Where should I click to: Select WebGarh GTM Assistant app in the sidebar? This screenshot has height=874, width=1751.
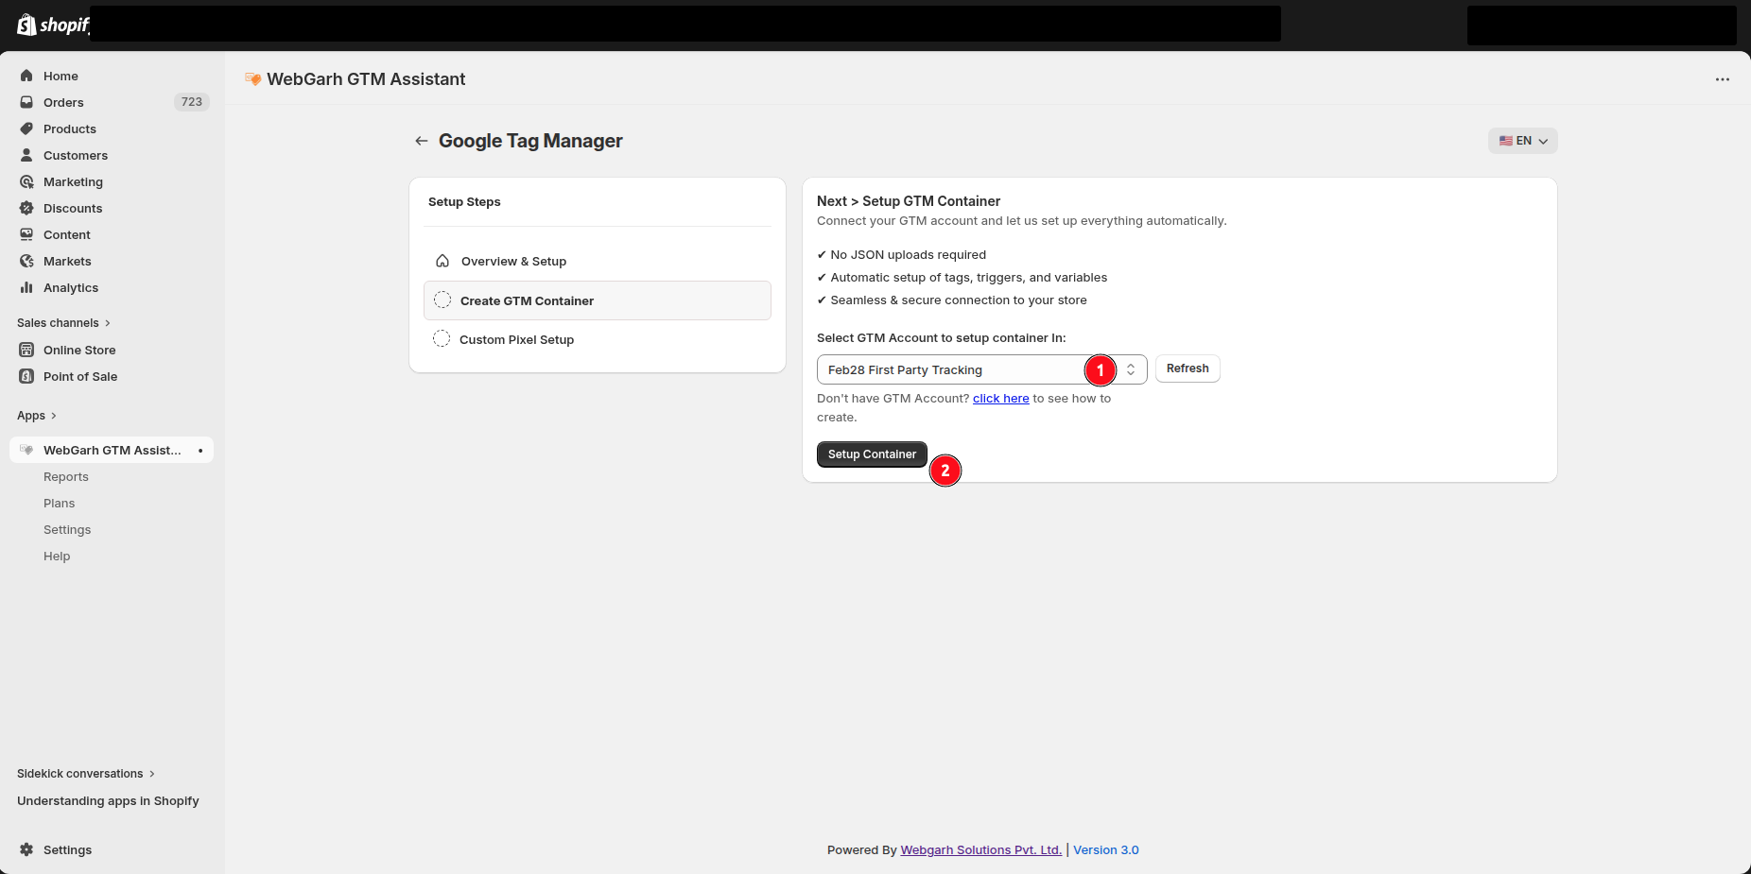(112, 450)
